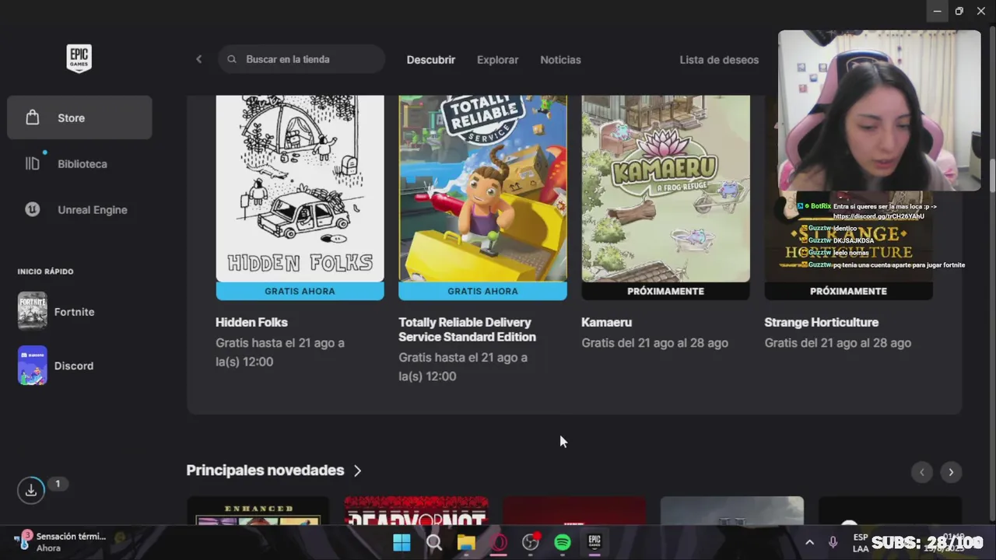
Task: Open Biblioteca in the sidebar
Action: [79, 163]
